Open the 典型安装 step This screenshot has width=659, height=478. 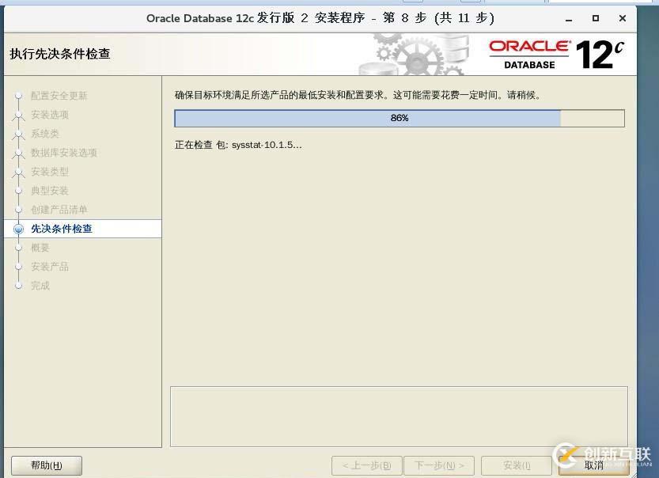point(49,191)
